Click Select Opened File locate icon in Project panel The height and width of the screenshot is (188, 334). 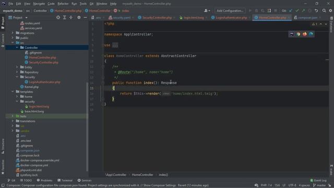[58, 17]
